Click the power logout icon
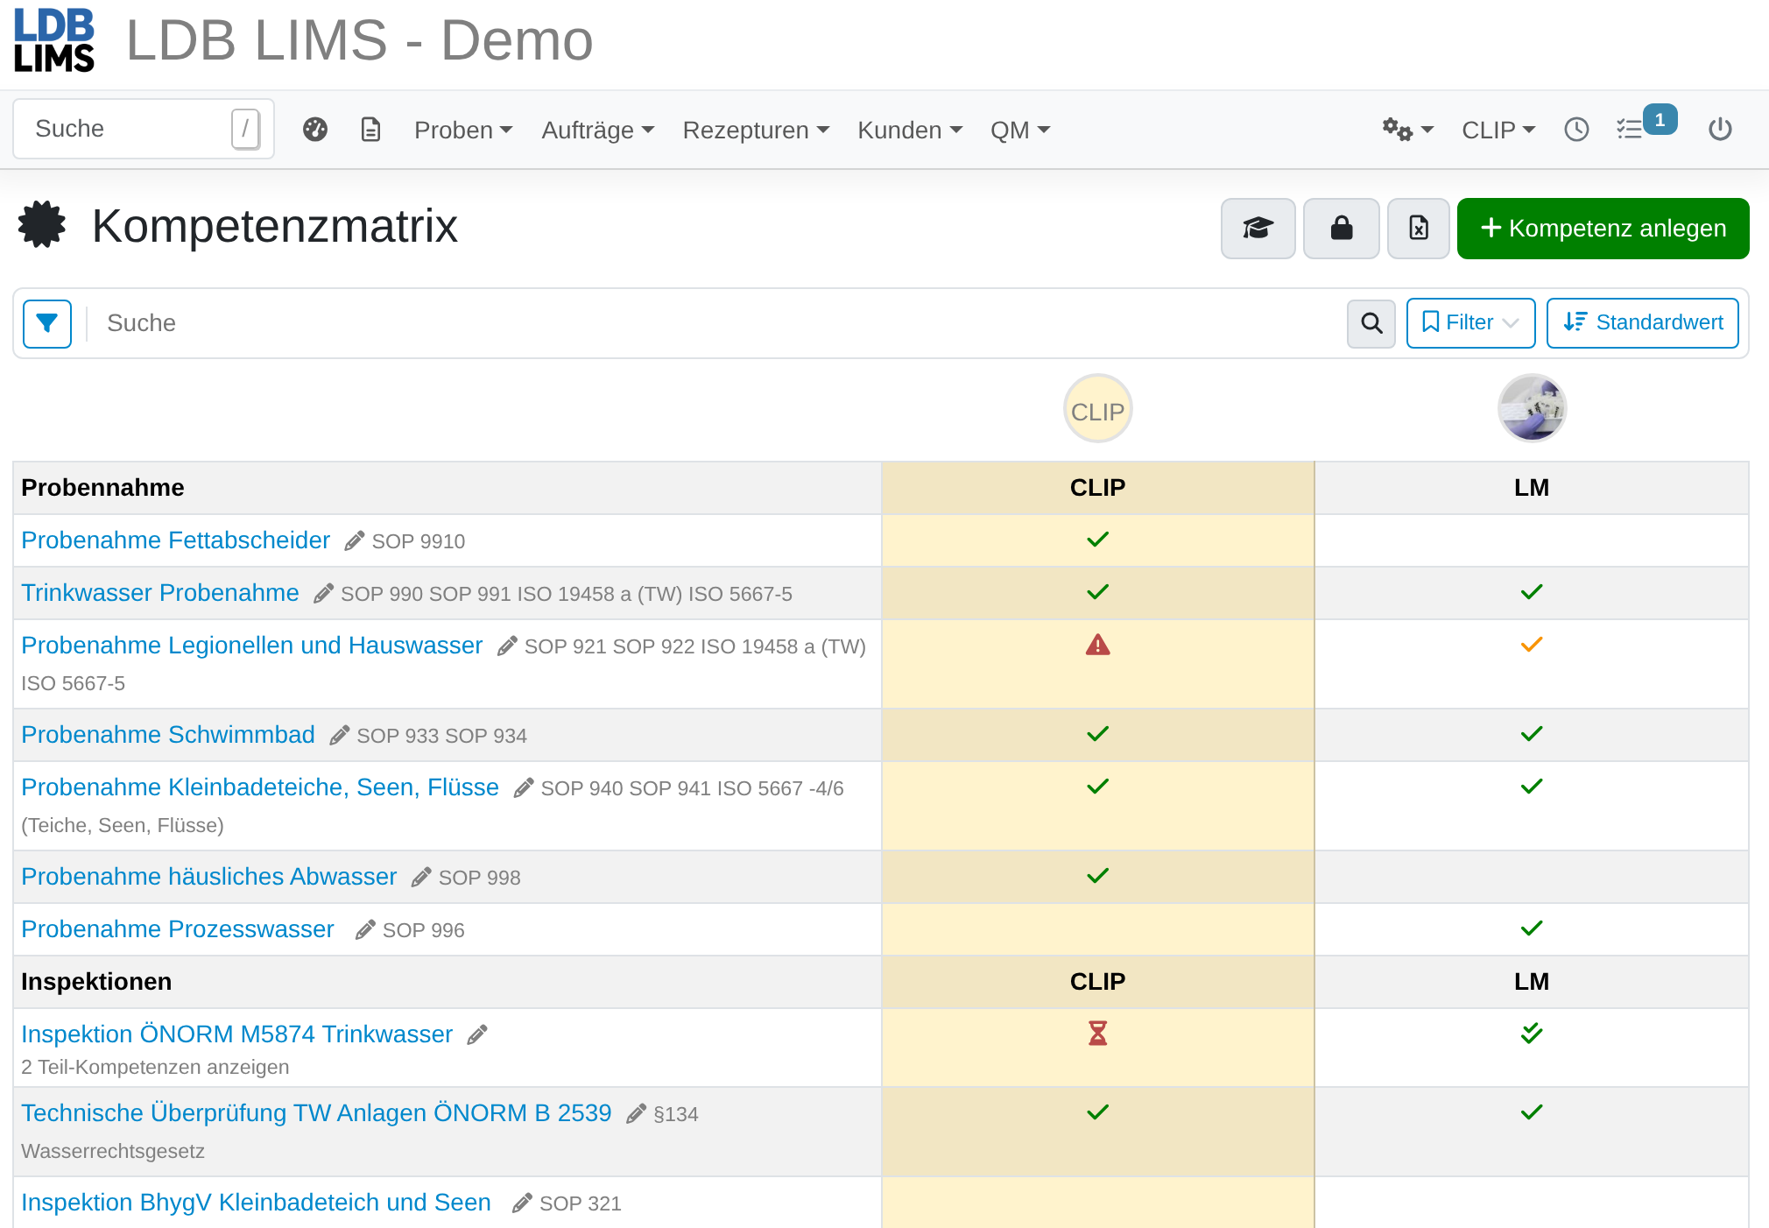This screenshot has height=1228, width=1769. [1720, 130]
